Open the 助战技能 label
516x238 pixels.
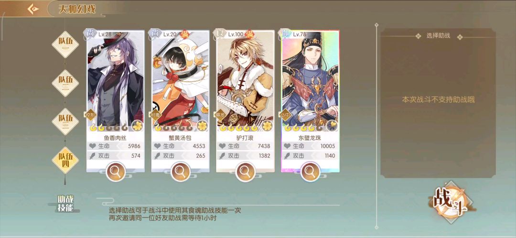coord(65,203)
